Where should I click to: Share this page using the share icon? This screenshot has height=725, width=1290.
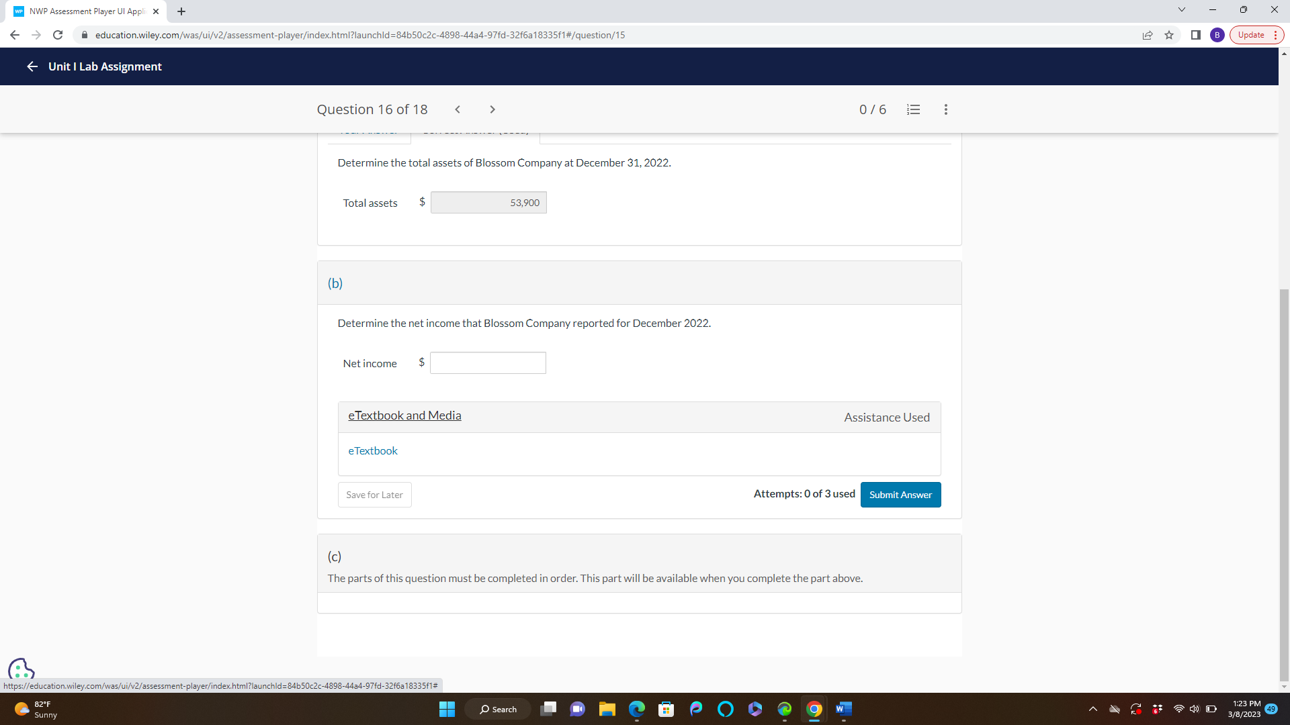click(x=1148, y=35)
